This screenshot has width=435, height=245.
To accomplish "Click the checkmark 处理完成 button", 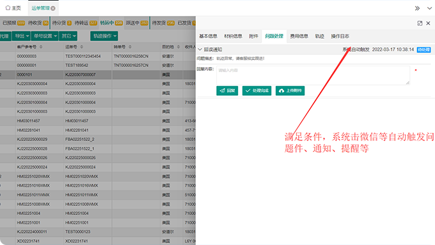I will pos(257,91).
